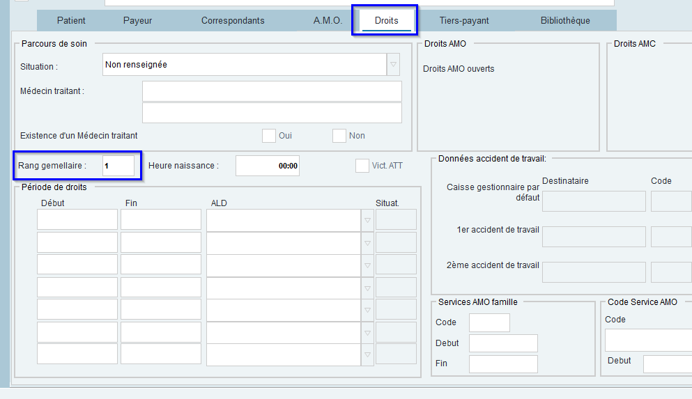Click the Code Service AMO Debut field
This screenshot has width=692, height=399.
click(668, 364)
